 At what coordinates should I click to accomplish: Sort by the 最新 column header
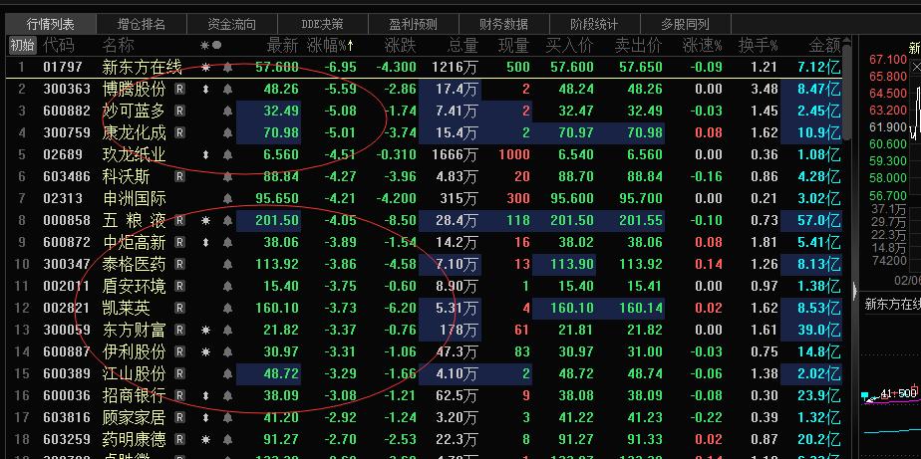(282, 45)
